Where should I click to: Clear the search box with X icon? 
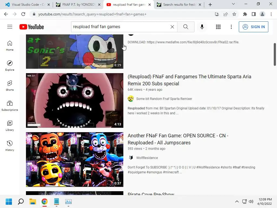coord(172,27)
